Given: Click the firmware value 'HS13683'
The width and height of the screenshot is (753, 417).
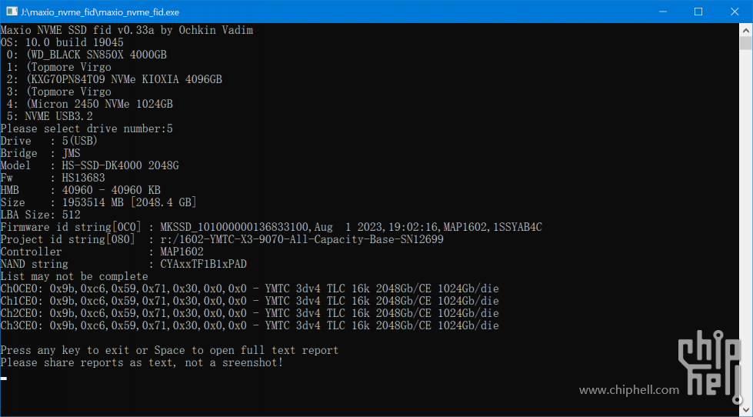Looking at the screenshot, I should click(x=84, y=178).
